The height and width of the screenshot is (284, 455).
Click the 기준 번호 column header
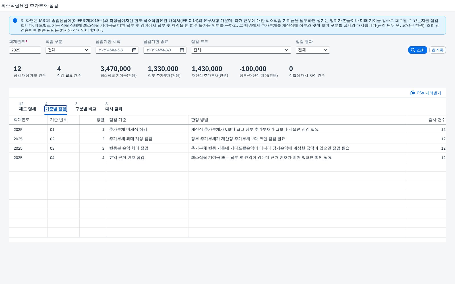[64, 120]
